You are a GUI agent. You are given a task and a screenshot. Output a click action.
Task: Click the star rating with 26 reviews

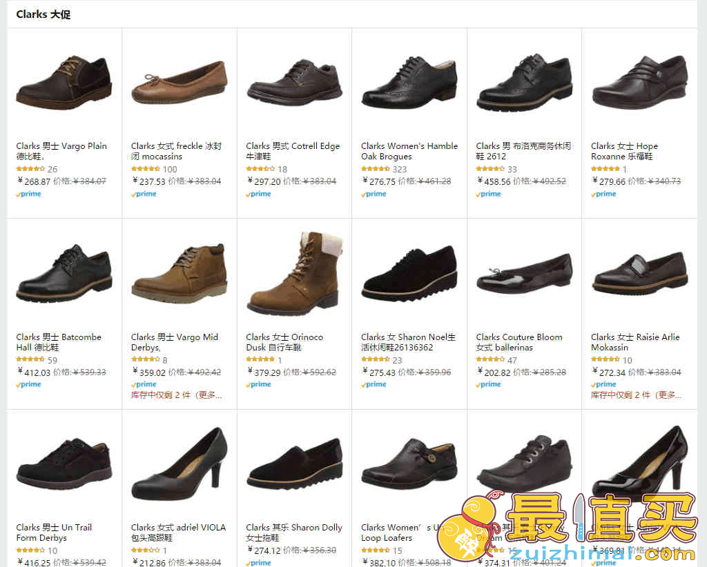pos(30,169)
